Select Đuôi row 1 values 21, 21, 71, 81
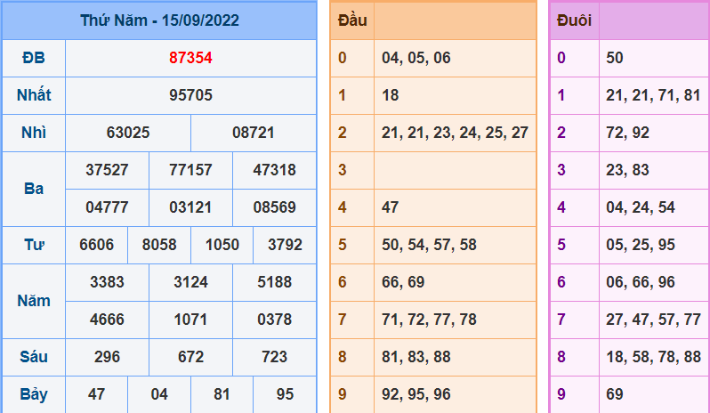This screenshot has height=413, width=710. click(x=653, y=95)
